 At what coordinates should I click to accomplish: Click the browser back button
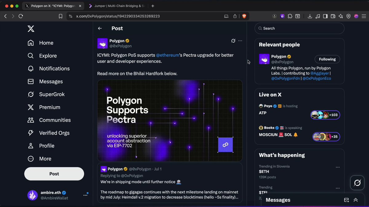5,16
